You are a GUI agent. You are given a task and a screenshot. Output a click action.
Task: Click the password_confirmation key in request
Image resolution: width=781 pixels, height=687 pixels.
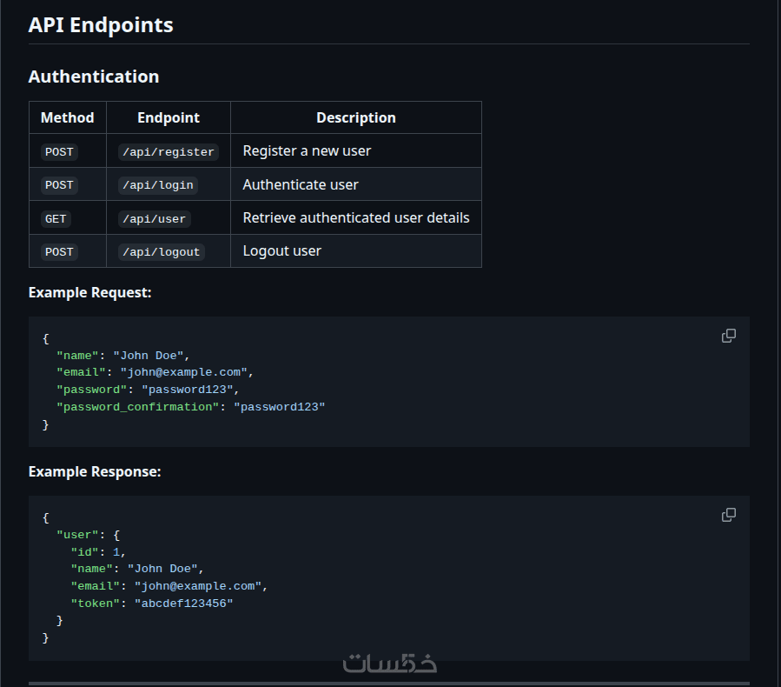138,407
